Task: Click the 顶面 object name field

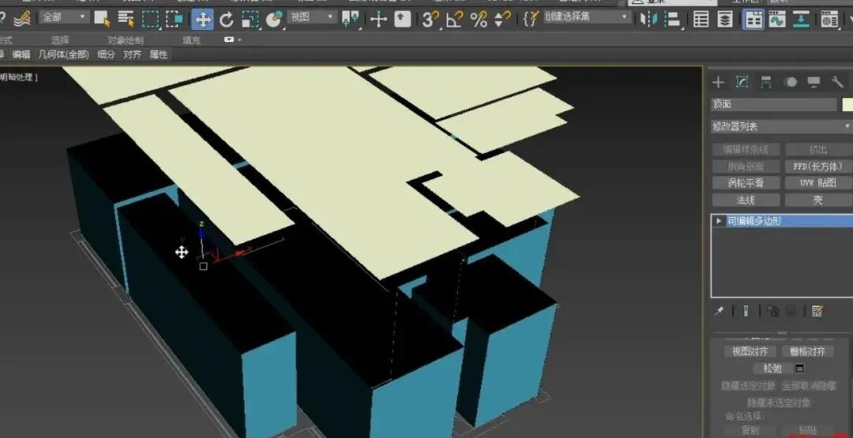Action: tap(773, 104)
